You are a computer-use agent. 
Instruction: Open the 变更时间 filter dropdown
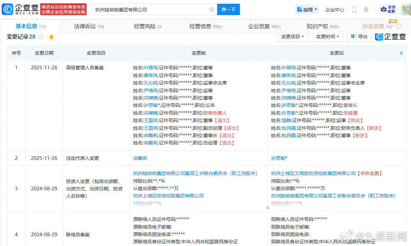click(327, 37)
